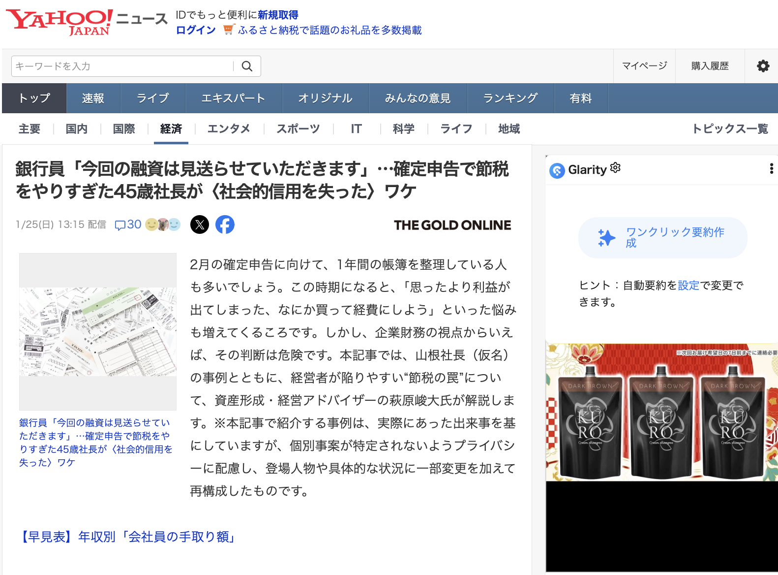Screen dimensions: 778x575
Task: Click the ワンクリック要約作成 button
Action: 663,238
